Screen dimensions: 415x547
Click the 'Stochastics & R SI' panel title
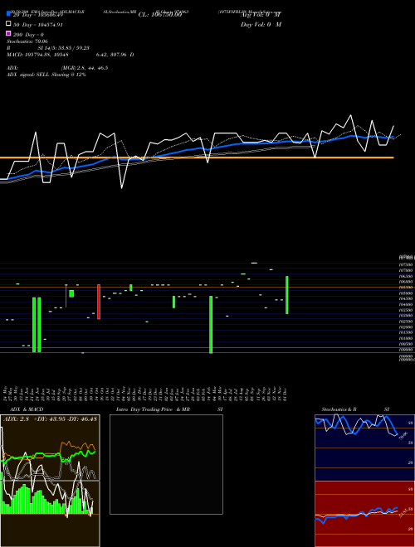point(355,409)
